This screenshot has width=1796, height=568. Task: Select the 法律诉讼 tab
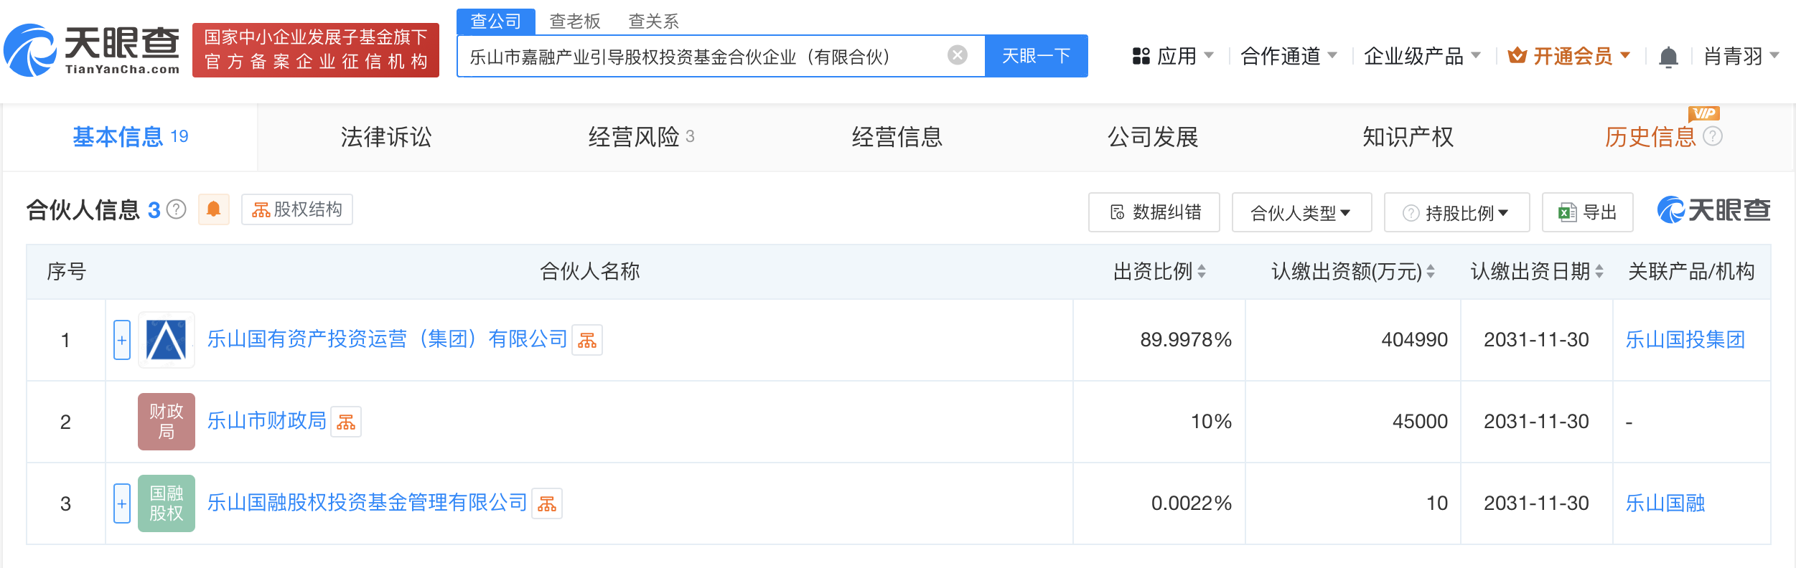[386, 136]
